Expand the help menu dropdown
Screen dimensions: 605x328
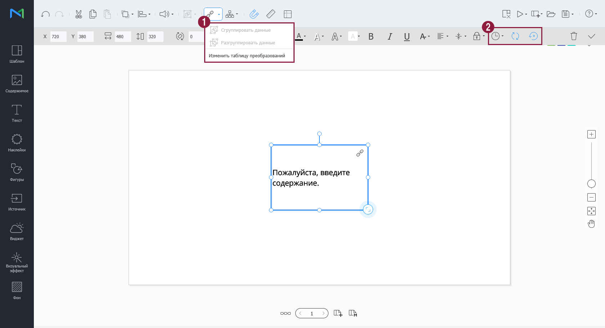(591, 14)
